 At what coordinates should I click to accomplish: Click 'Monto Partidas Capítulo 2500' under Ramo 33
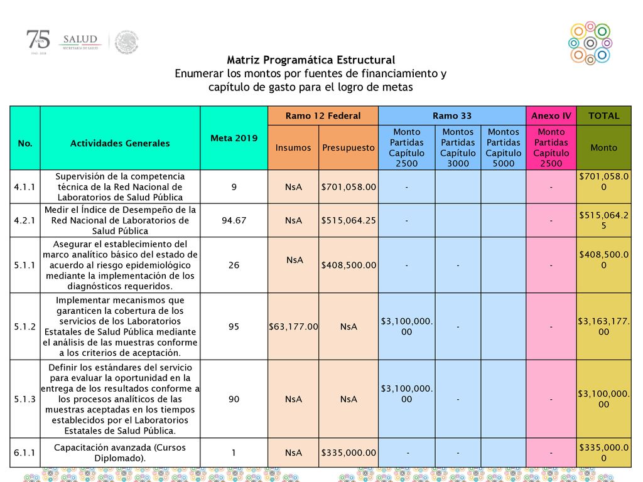pyautogui.click(x=407, y=147)
